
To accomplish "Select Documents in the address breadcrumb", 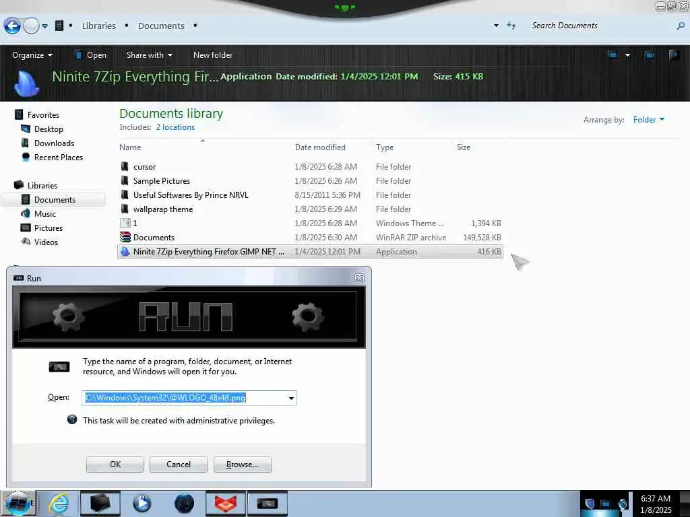I will coord(161,26).
